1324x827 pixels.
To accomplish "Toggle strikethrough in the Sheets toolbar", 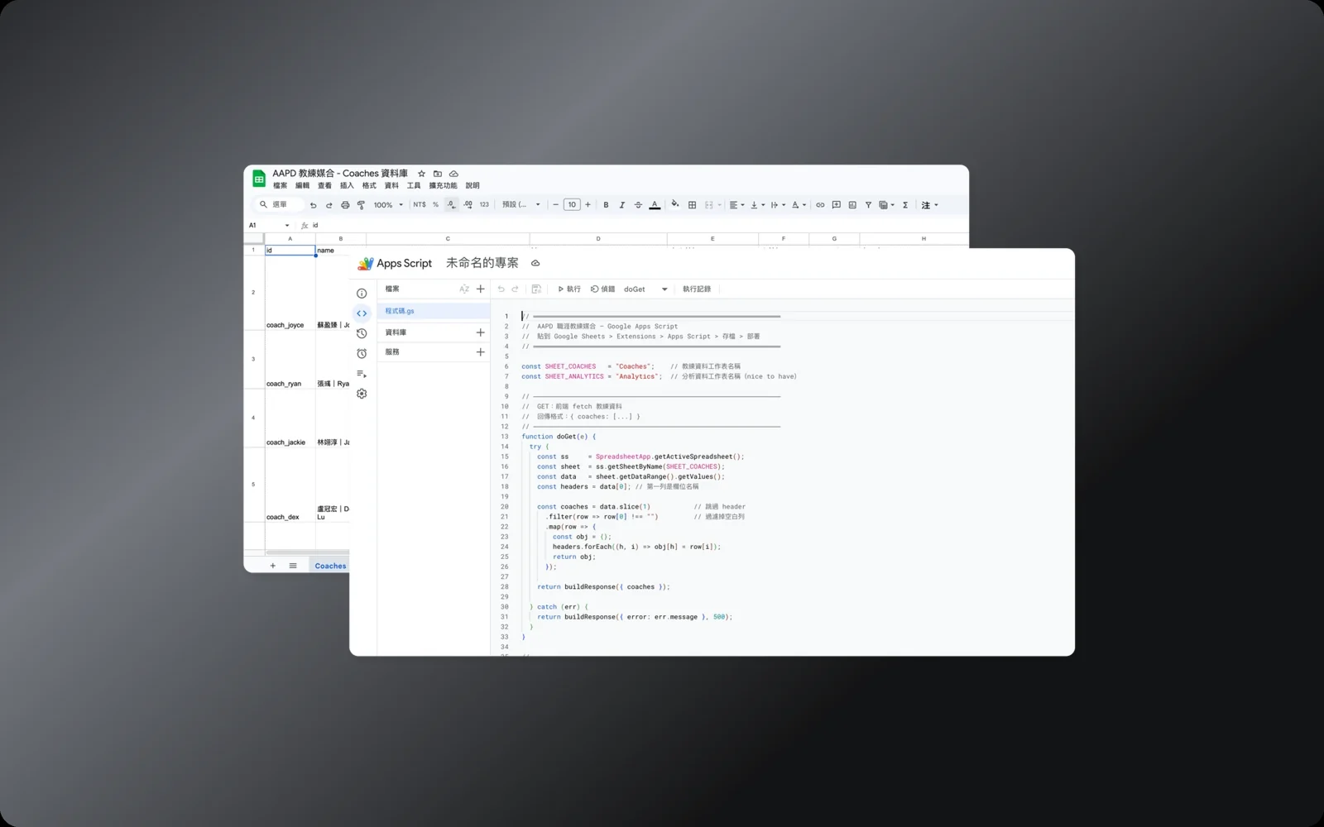I will coord(638,205).
